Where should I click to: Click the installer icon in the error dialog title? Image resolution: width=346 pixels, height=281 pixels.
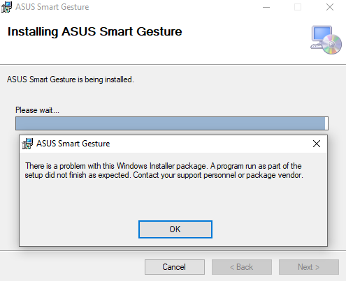pos(27,144)
